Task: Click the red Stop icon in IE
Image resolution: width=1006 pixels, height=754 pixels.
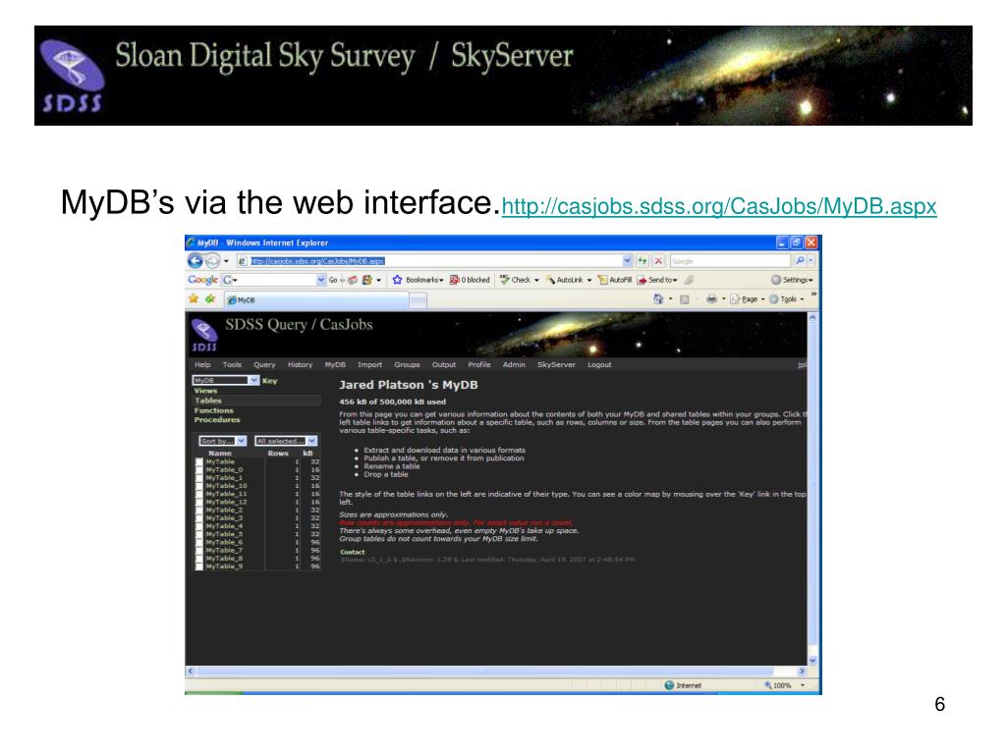Action: (658, 260)
